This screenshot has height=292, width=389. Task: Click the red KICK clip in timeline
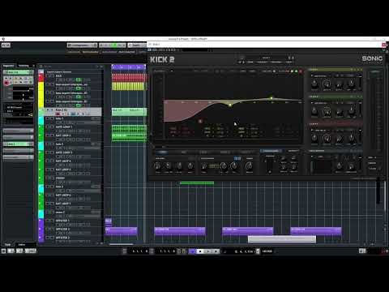pos(129,77)
